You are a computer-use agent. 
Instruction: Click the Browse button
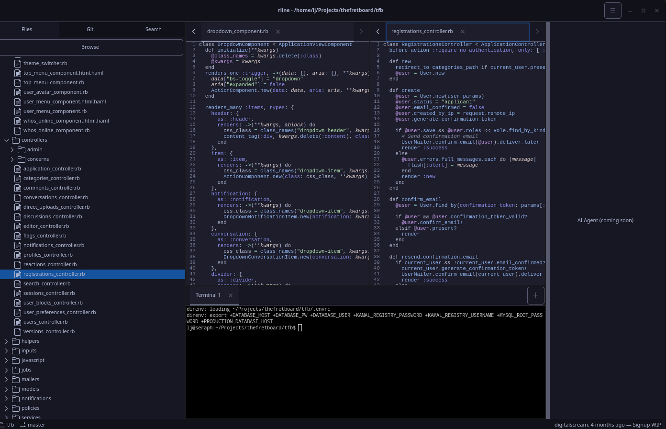[x=90, y=47]
